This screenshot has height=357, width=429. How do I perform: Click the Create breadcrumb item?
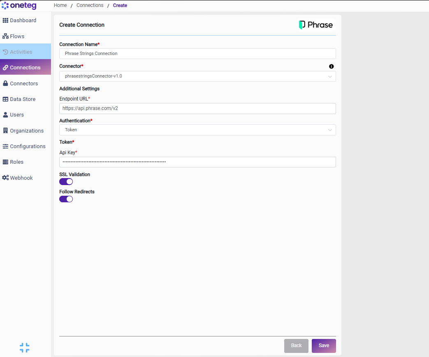120,5
